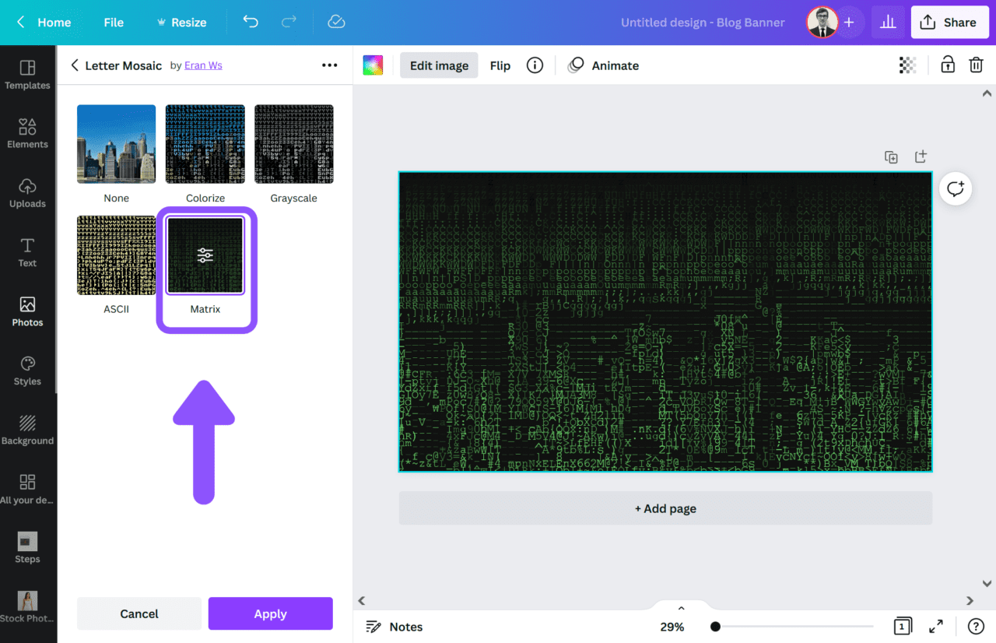Open the Help menu
Screen dimensions: 996x643
coord(975,626)
